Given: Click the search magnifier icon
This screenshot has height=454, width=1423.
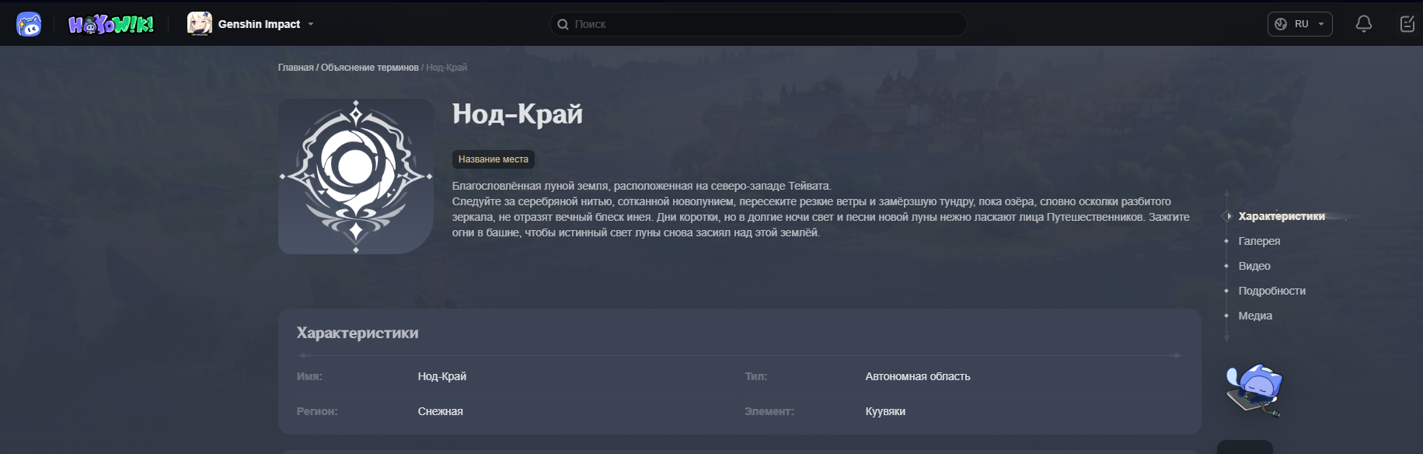Looking at the screenshot, I should (x=563, y=24).
